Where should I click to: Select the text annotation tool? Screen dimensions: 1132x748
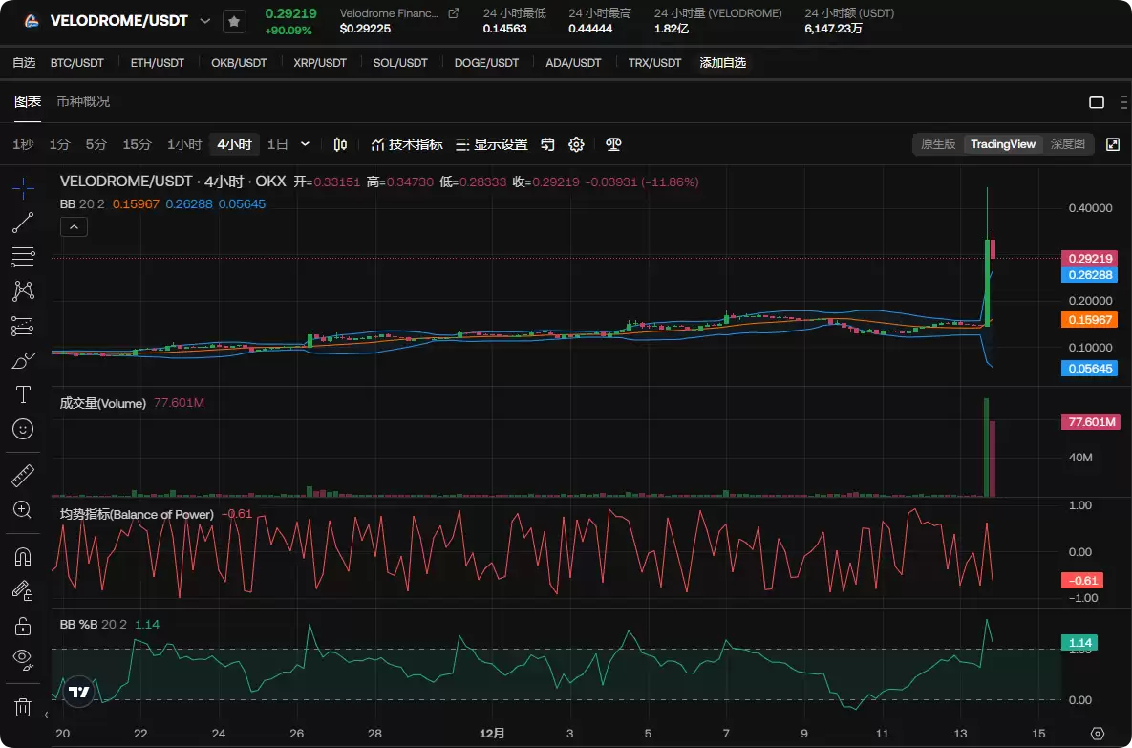coord(23,395)
